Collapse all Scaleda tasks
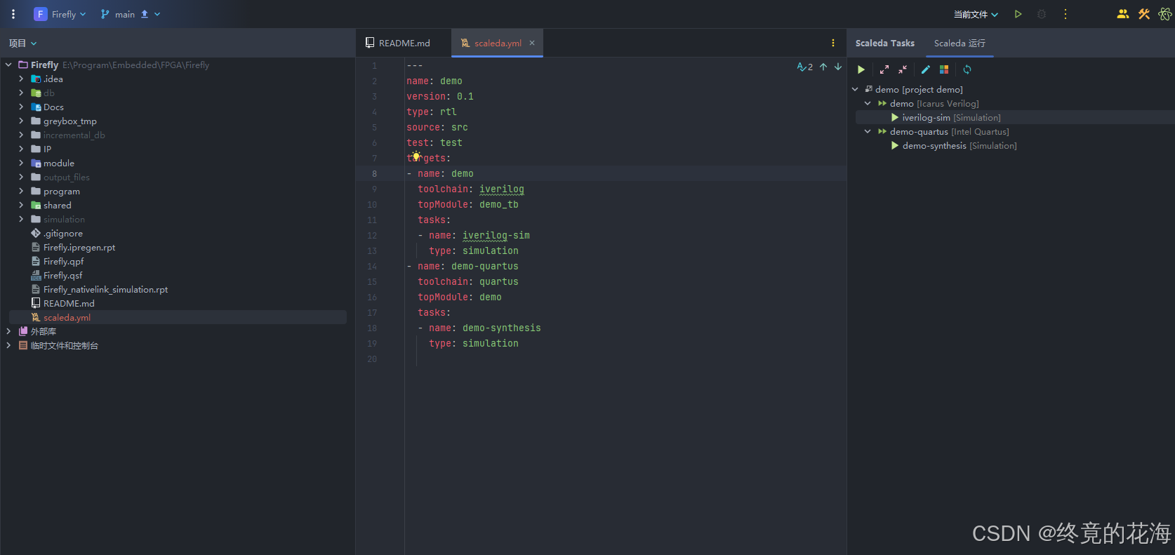Screen dimensions: 1175x555 (x=903, y=69)
